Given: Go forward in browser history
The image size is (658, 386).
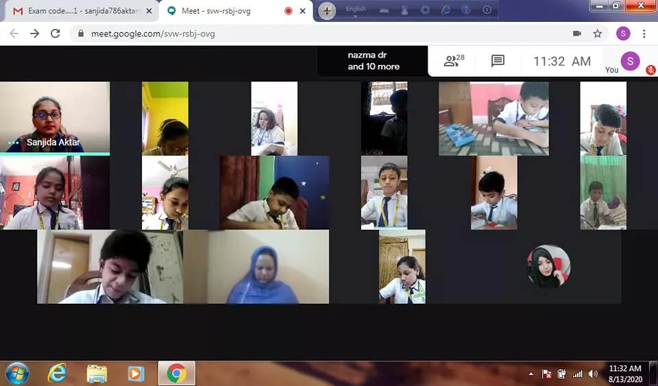Looking at the screenshot, I should pos(34,34).
